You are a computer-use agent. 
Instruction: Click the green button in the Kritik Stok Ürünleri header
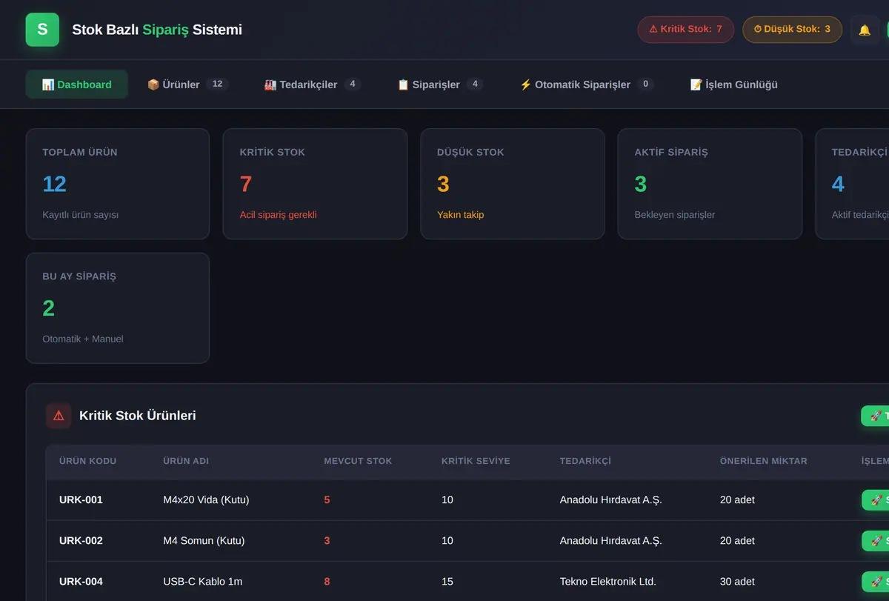click(x=875, y=416)
